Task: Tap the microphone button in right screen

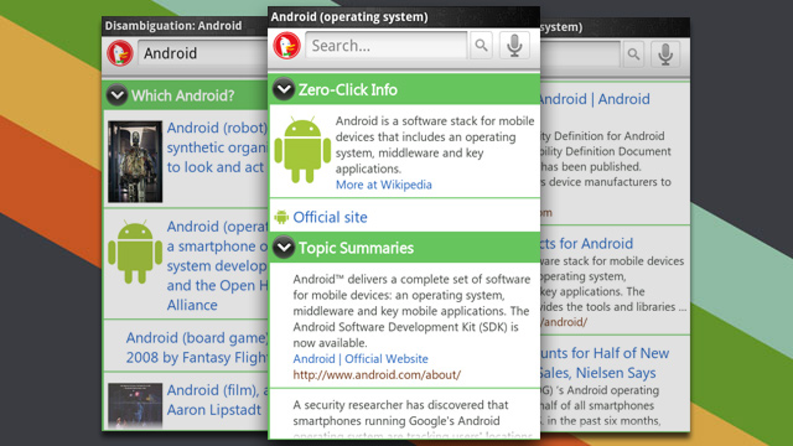Action: [x=665, y=54]
